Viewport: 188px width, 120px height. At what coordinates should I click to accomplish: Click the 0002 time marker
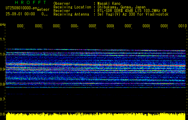coord(39,26)
